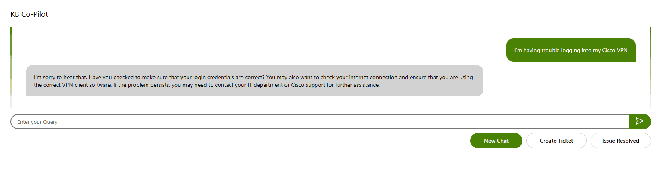This screenshot has width=661, height=184.
Task: Click the right green edge of chat panel
Action: coord(650,67)
